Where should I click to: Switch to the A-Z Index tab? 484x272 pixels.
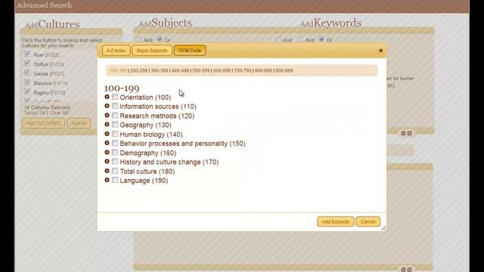click(116, 51)
